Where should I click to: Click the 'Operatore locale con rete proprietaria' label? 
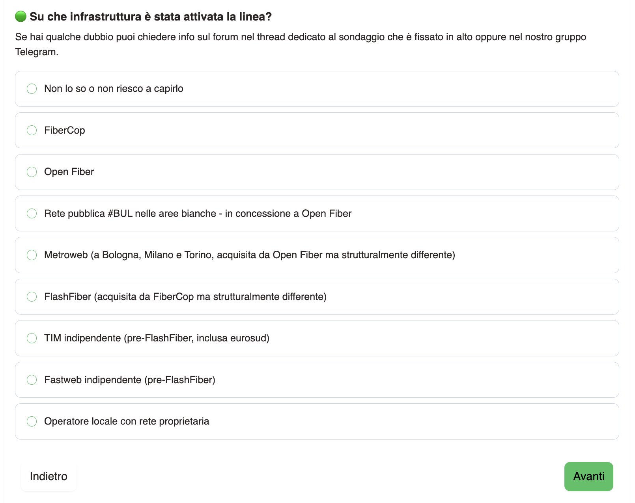coord(127,421)
